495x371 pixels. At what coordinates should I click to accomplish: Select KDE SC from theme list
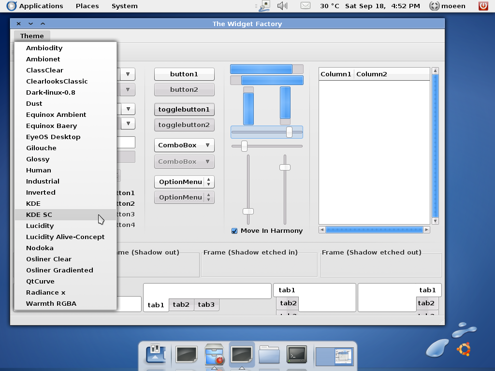pos(66,215)
